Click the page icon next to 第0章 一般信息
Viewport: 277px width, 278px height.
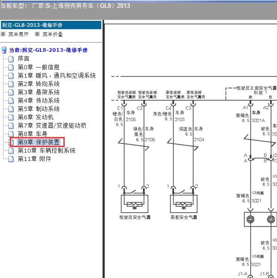pyautogui.click(x=11, y=67)
